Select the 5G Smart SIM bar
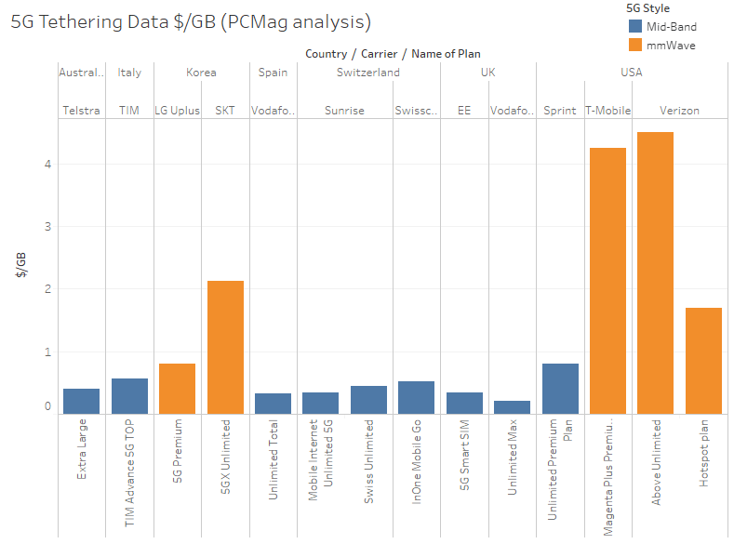Image resolution: width=734 pixels, height=544 pixels. 464,404
